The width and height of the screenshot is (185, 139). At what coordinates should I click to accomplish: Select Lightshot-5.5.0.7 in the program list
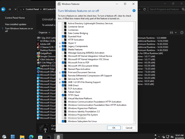click(x=46, y=66)
